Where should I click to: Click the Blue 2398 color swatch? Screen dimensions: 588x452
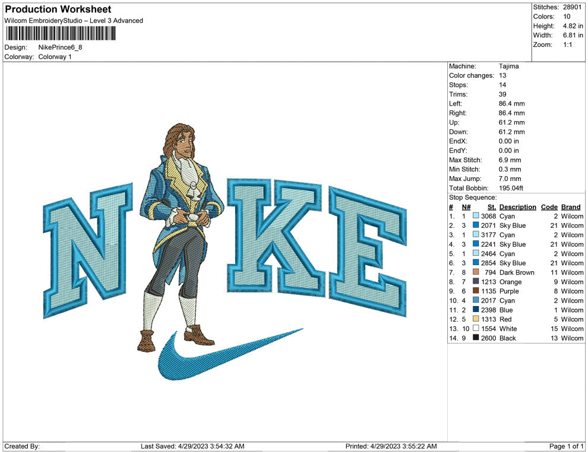pos(476,310)
